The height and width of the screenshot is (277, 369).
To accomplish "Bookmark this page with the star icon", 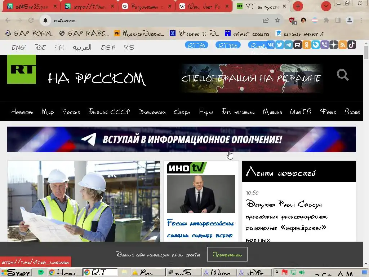I will [x=277, y=21].
